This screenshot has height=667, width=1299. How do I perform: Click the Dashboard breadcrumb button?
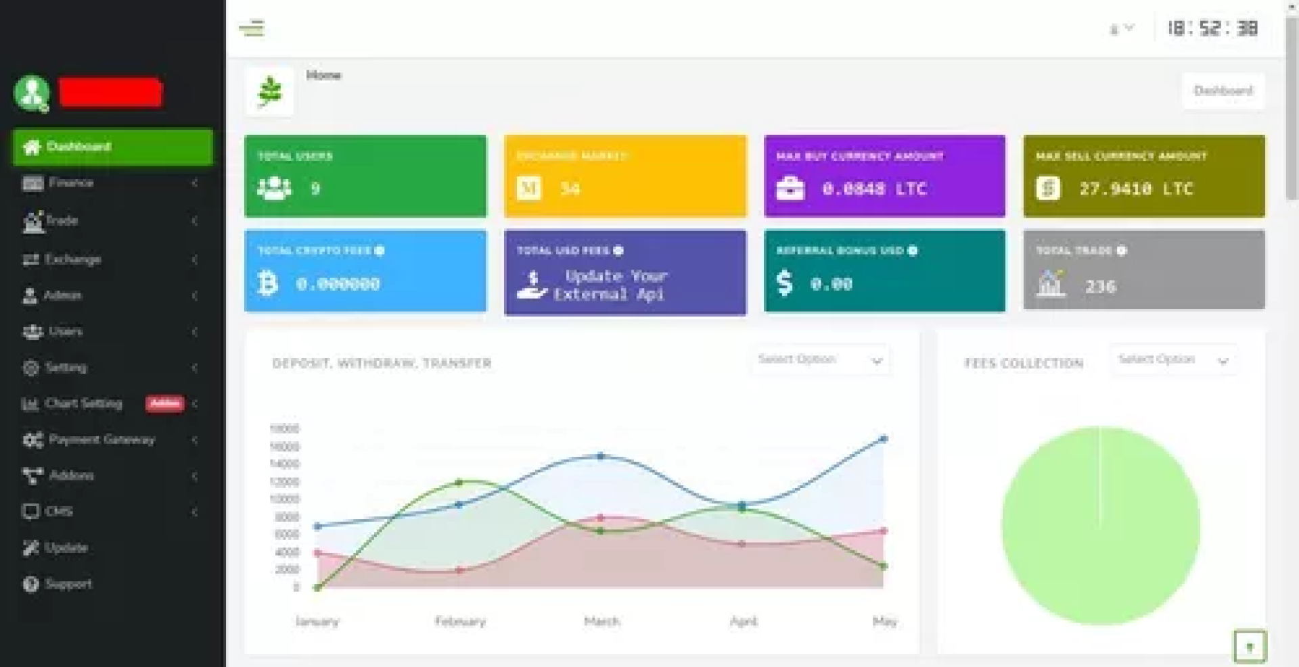click(x=1223, y=91)
